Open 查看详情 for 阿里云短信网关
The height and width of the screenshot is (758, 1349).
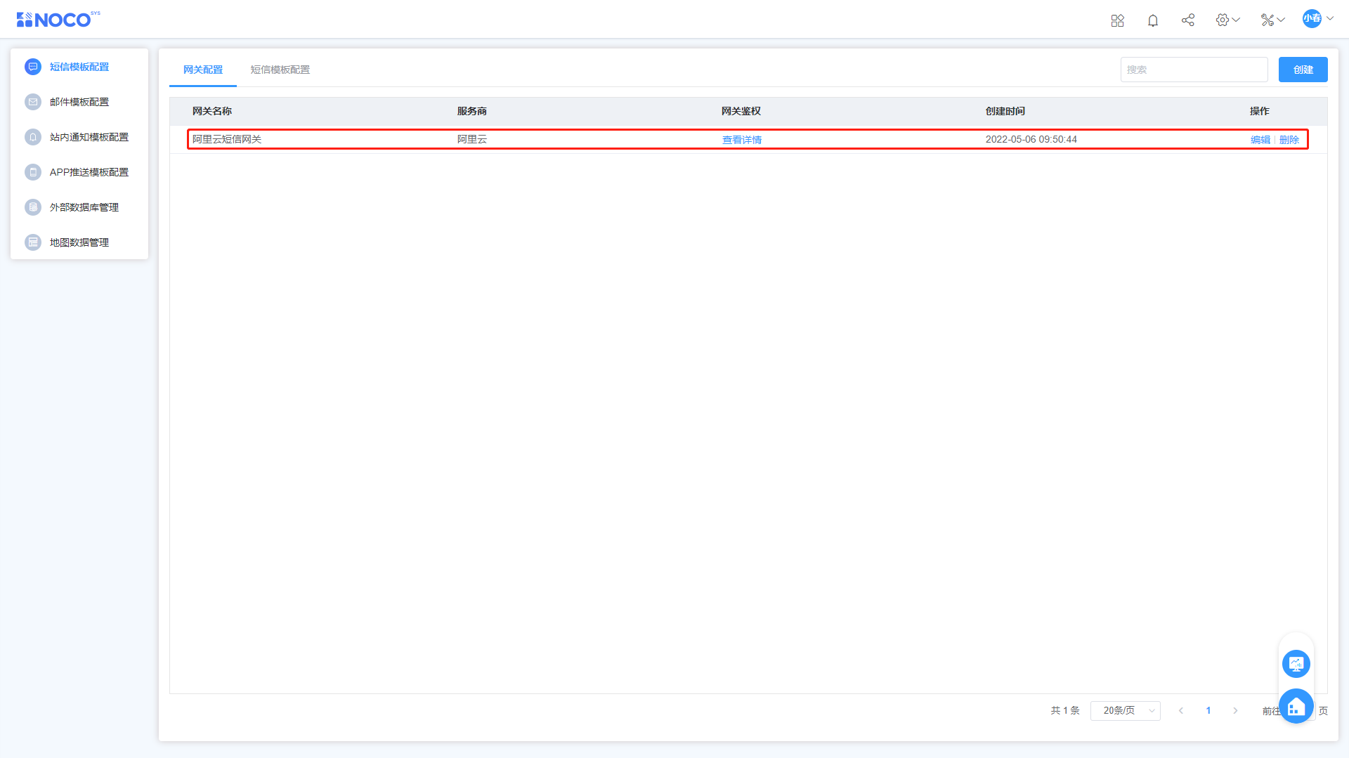click(742, 140)
